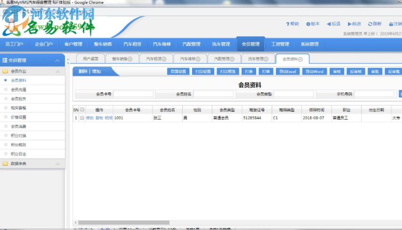Click the 会员作业 folder icon
The height and width of the screenshot is (230, 402).
coord(5,71)
